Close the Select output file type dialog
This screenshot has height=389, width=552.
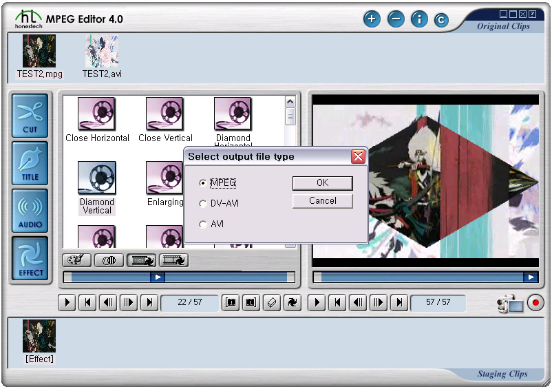pyautogui.click(x=359, y=157)
